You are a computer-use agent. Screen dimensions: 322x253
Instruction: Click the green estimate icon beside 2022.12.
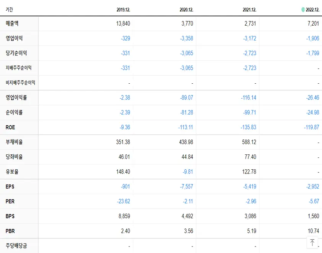point(303,10)
